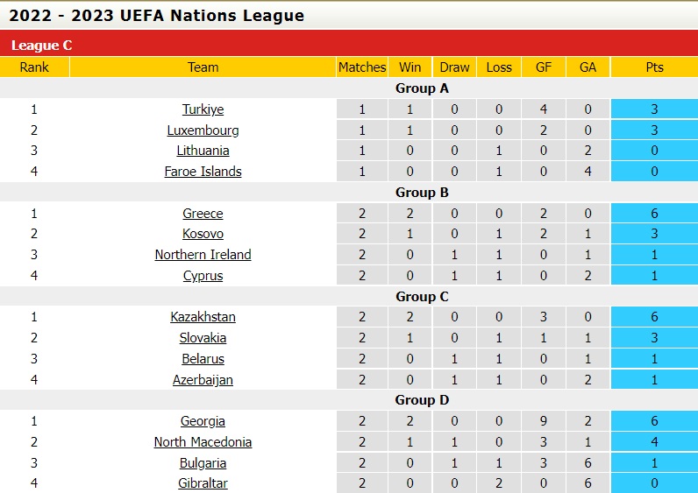This screenshot has height=493, width=698.
Task: Click the North Macedonia team link
Action: click(203, 442)
